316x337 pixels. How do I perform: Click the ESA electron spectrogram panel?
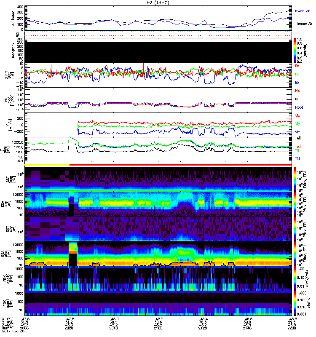(158, 254)
